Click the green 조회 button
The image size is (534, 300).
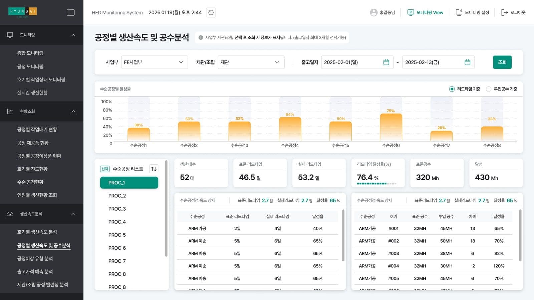click(x=502, y=62)
